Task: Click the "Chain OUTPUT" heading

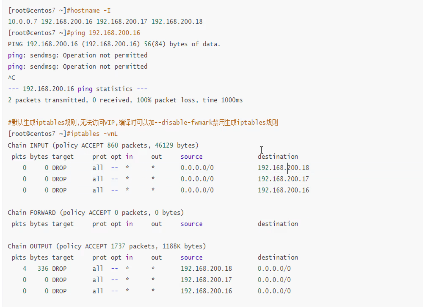Action: 30,246
